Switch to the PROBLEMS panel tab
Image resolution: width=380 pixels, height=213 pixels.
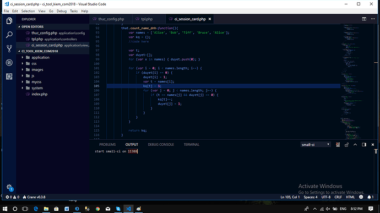(x=107, y=144)
